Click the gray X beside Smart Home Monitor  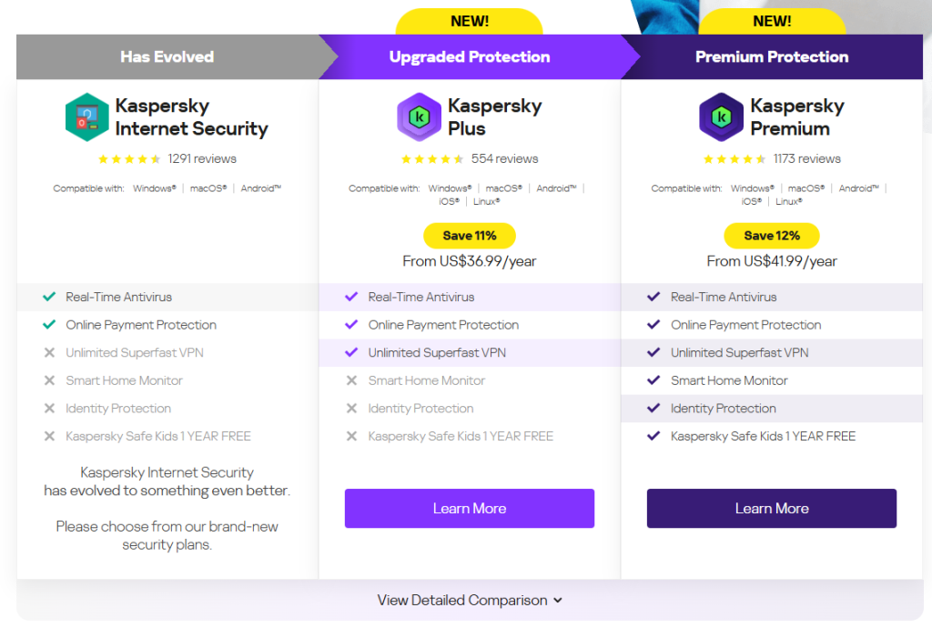[49, 380]
